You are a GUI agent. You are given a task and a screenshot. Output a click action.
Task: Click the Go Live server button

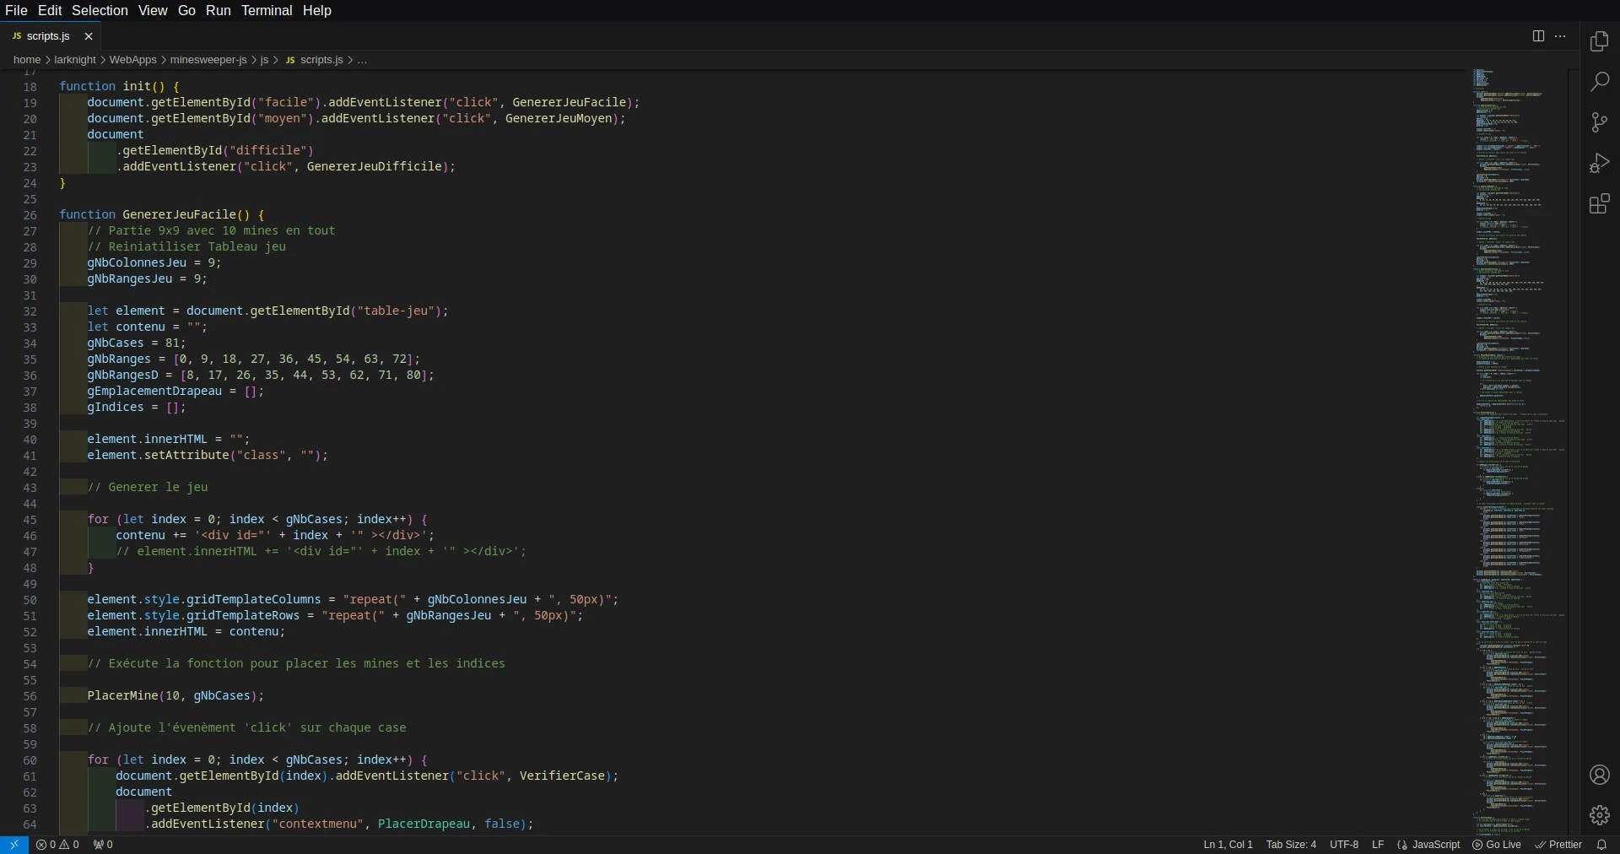tap(1497, 845)
